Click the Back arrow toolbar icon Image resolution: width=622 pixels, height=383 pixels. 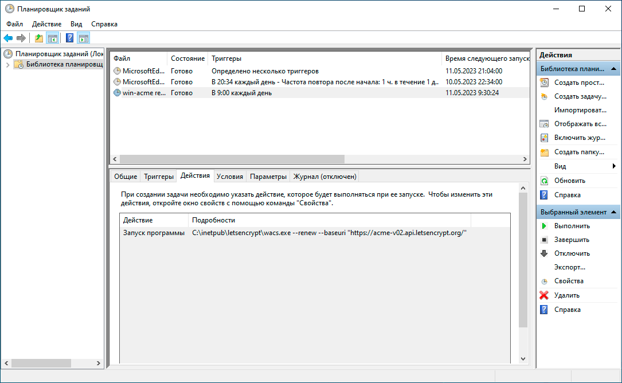[8, 38]
